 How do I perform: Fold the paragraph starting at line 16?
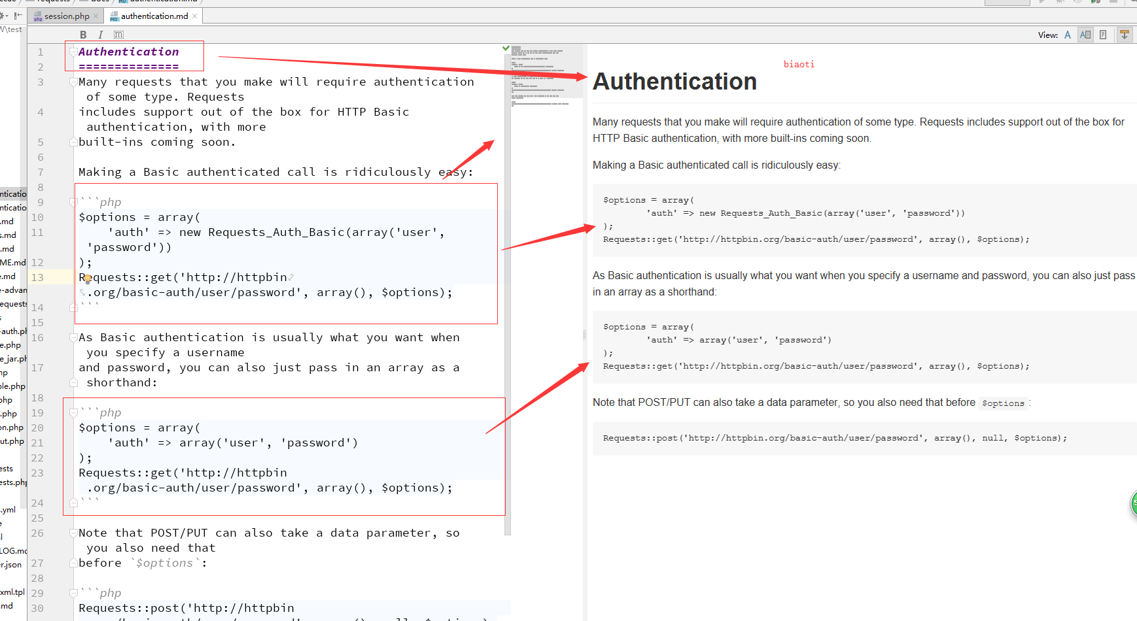click(x=73, y=337)
